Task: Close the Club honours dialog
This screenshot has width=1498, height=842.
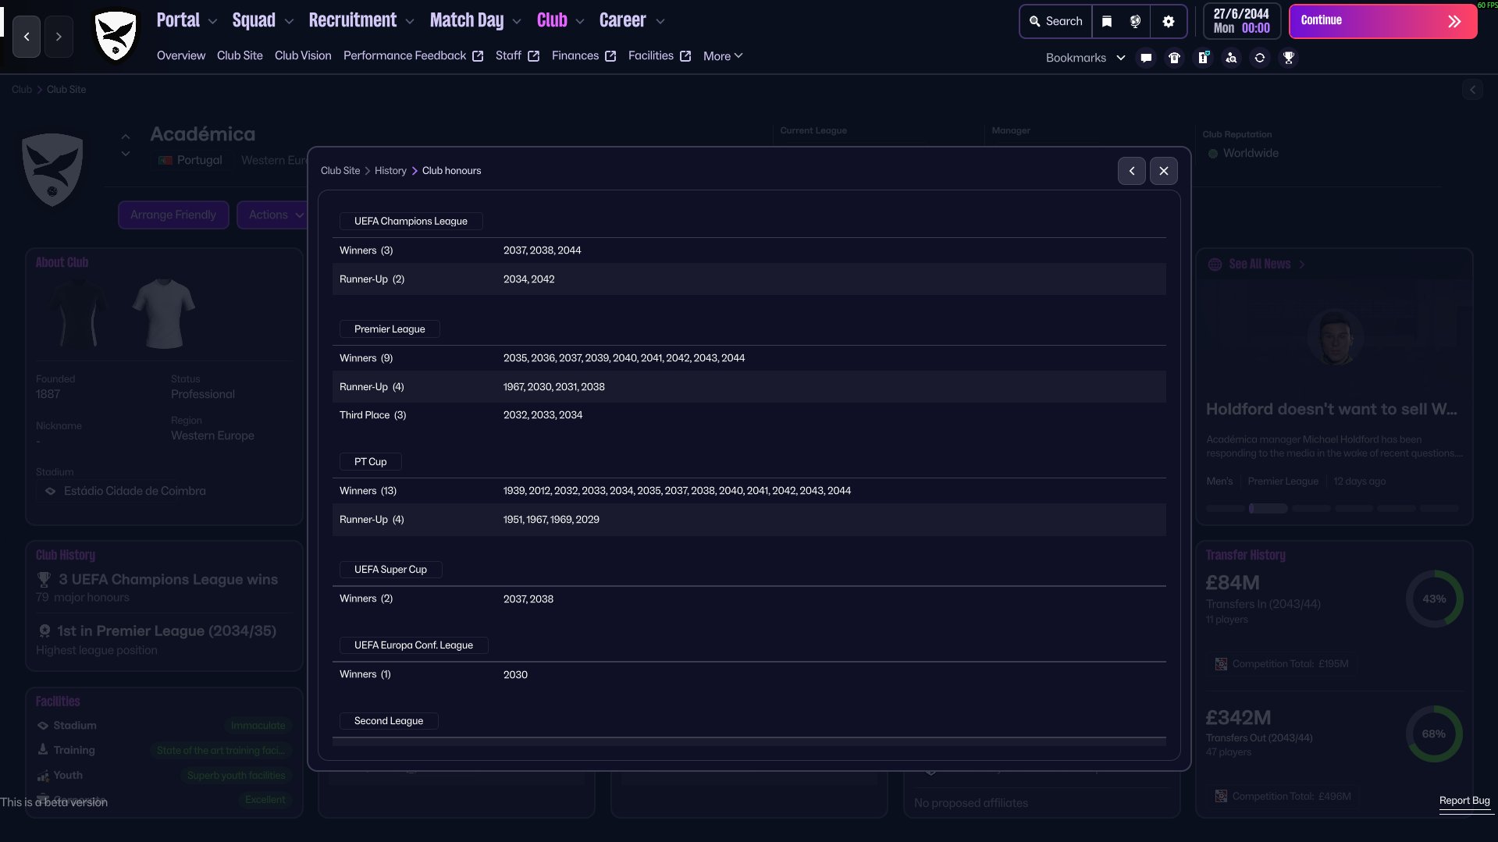Action: pyautogui.click(x=1164, y=171)
